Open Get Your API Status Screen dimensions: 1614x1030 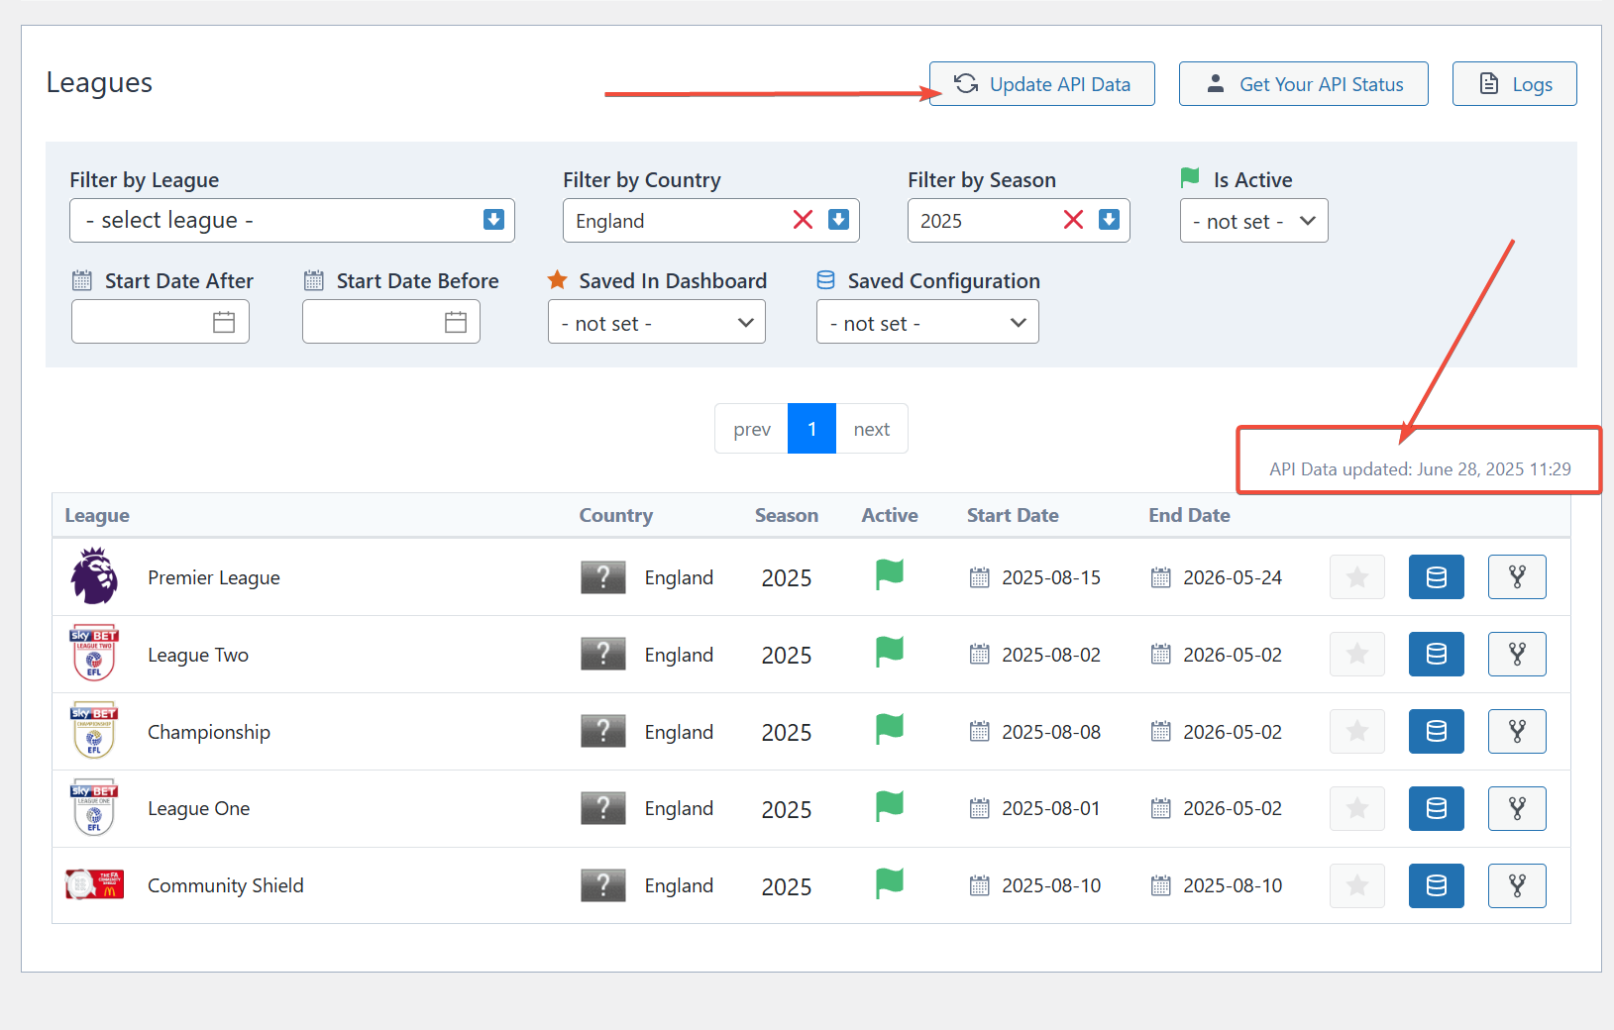[1303, 84]
